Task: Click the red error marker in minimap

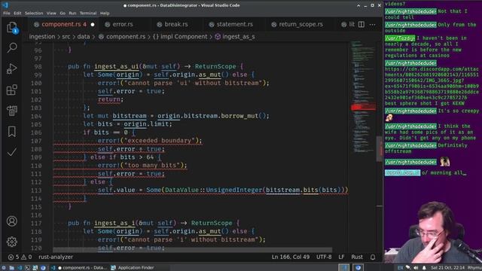Action: tap(363, 107)
